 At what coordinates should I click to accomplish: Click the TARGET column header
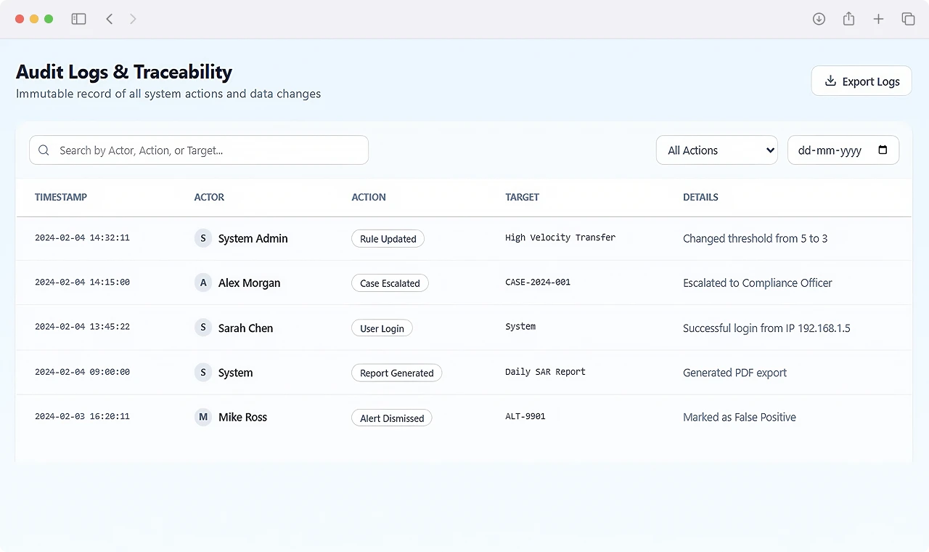tap(523, 197)
